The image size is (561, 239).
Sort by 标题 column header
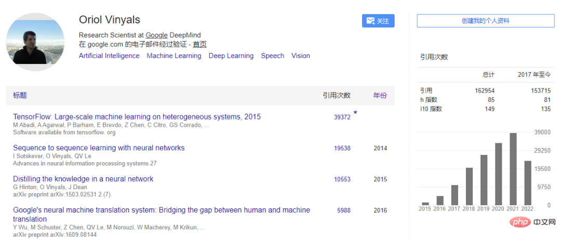click(x=20, y=95)
